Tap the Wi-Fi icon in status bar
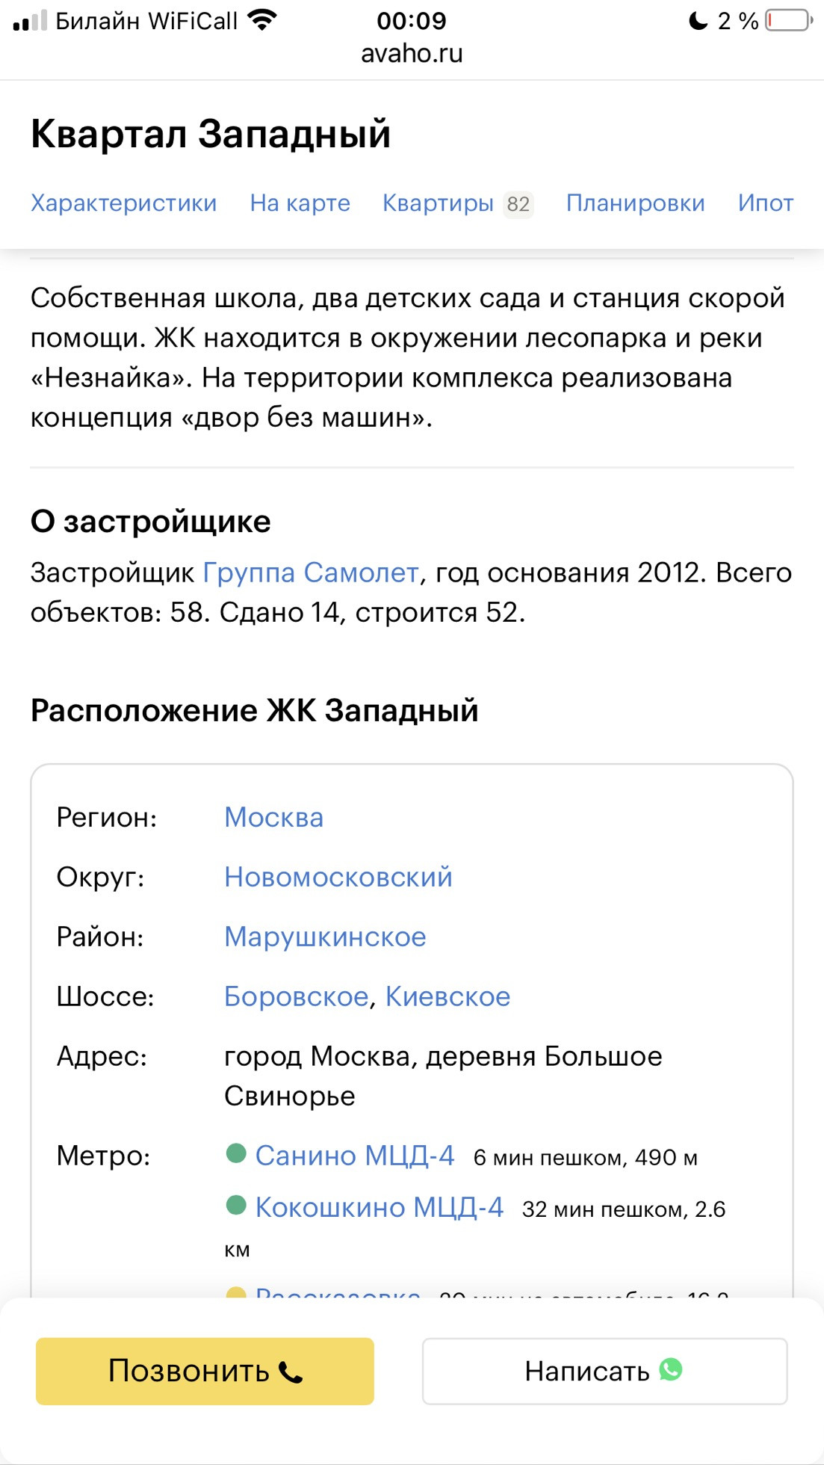 pos(261,20)
